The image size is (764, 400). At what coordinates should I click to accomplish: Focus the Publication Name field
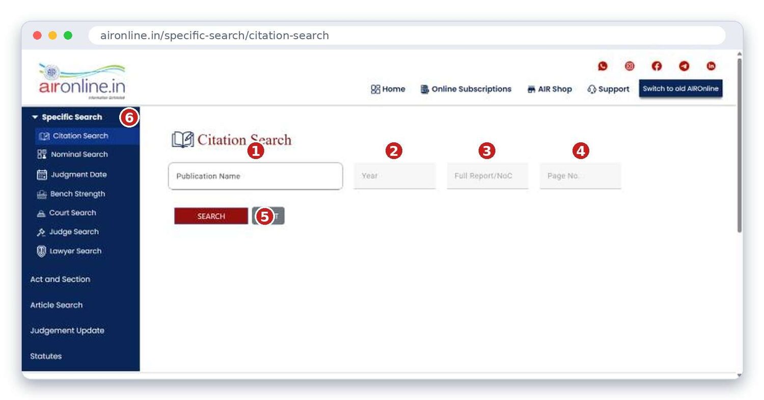coord(255,176)
